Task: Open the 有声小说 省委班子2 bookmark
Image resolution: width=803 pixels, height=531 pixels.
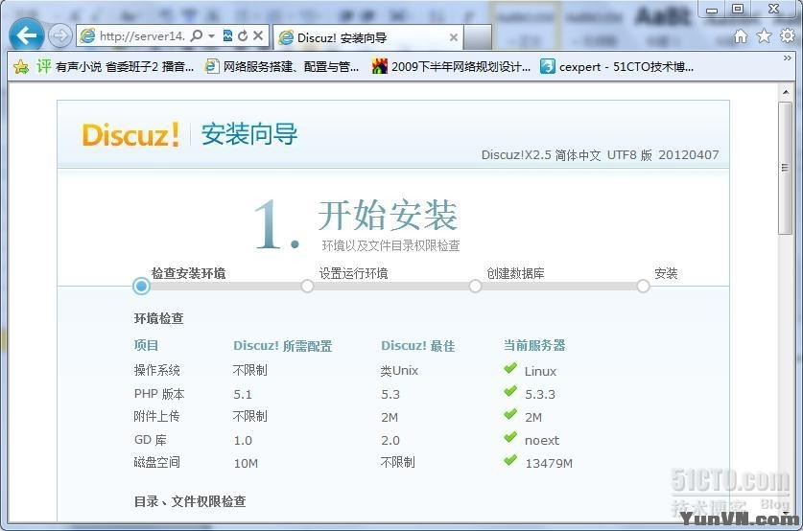Action: [x=115, y=66]
